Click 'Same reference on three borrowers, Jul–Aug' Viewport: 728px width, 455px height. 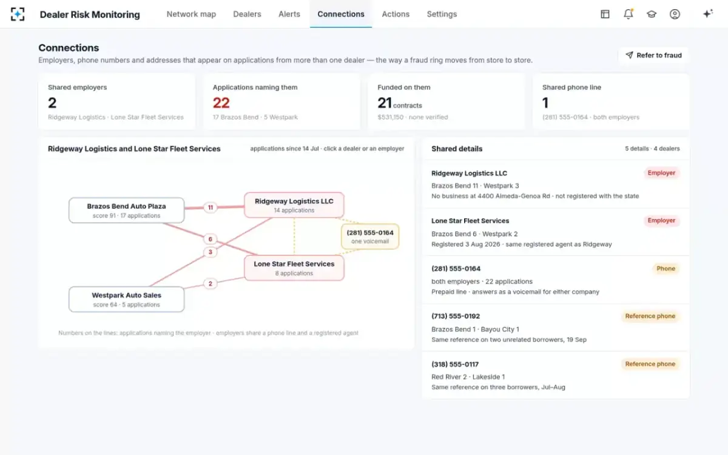[x=498, y=387]
